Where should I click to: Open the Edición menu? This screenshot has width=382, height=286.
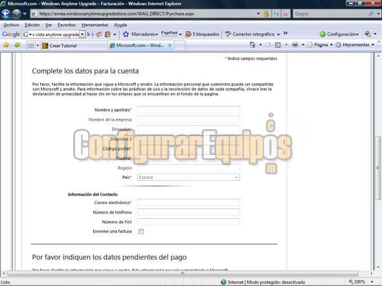point(32,25)
